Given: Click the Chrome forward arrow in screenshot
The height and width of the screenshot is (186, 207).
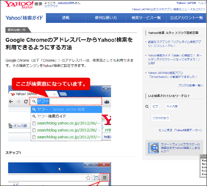Looking at the screenshot, I should (x=18, y=101).
